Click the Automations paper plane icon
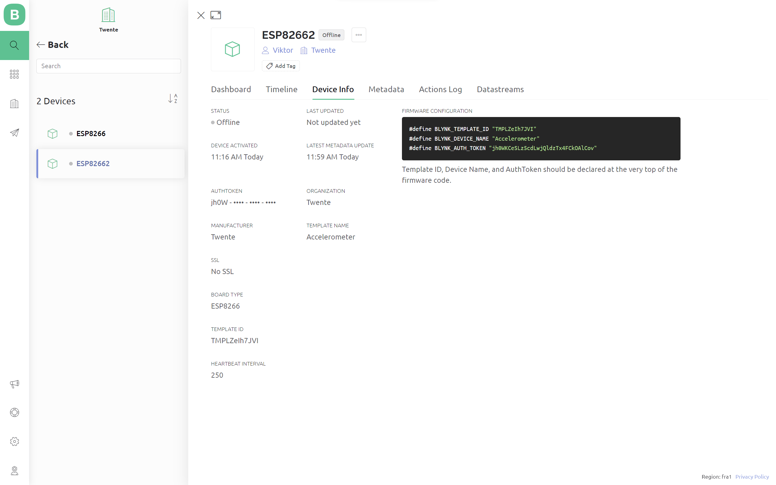Image resolution: width=776 pixels, height=485 pixels. 15,133
